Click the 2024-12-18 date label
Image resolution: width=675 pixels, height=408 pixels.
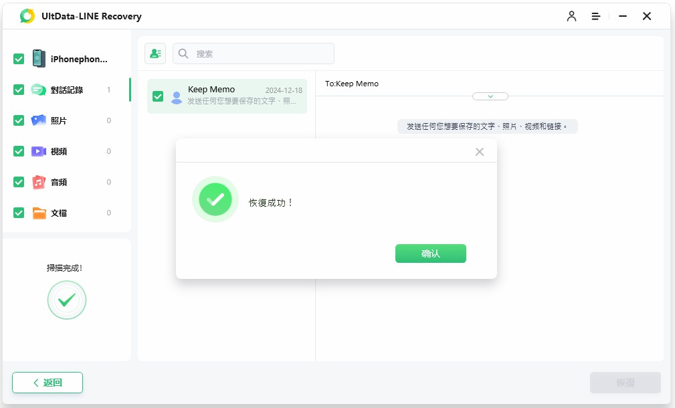click(x=284, y=90)
